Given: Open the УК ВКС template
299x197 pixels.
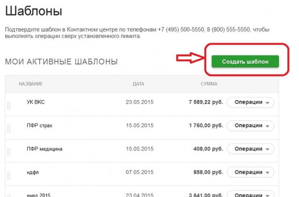Looking at the screenshot, I should [36, 102].
